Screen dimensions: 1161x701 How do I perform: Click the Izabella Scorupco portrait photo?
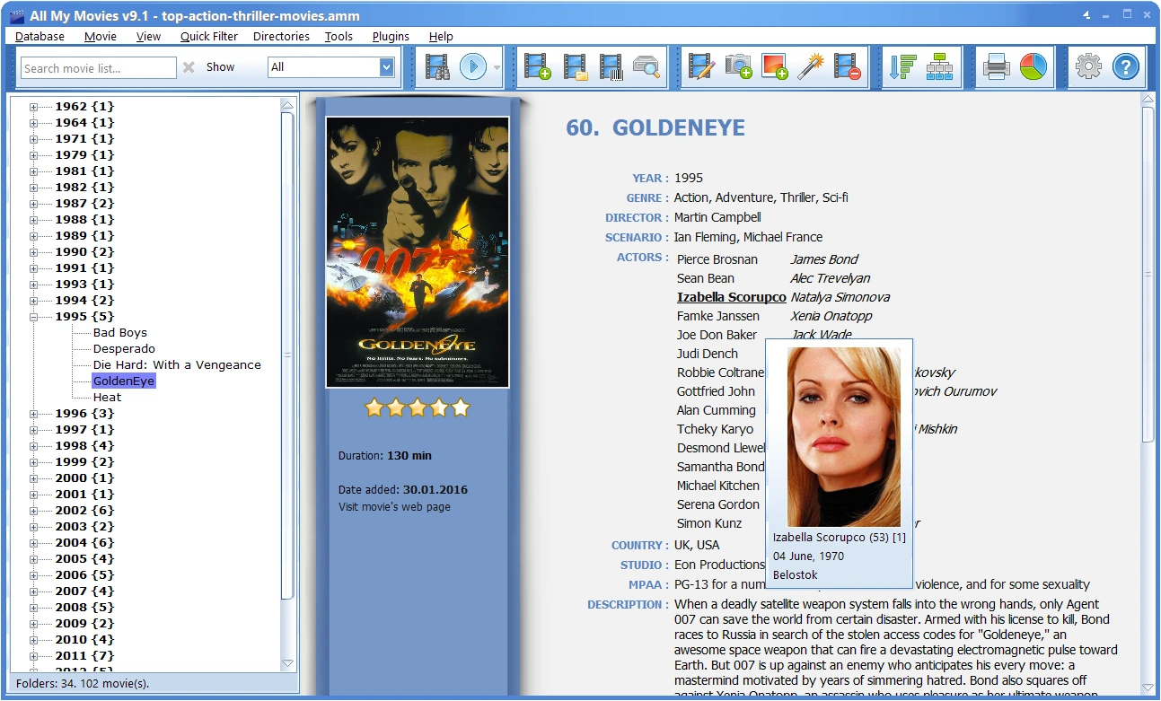pyautogui.click(x=844, y=437)
